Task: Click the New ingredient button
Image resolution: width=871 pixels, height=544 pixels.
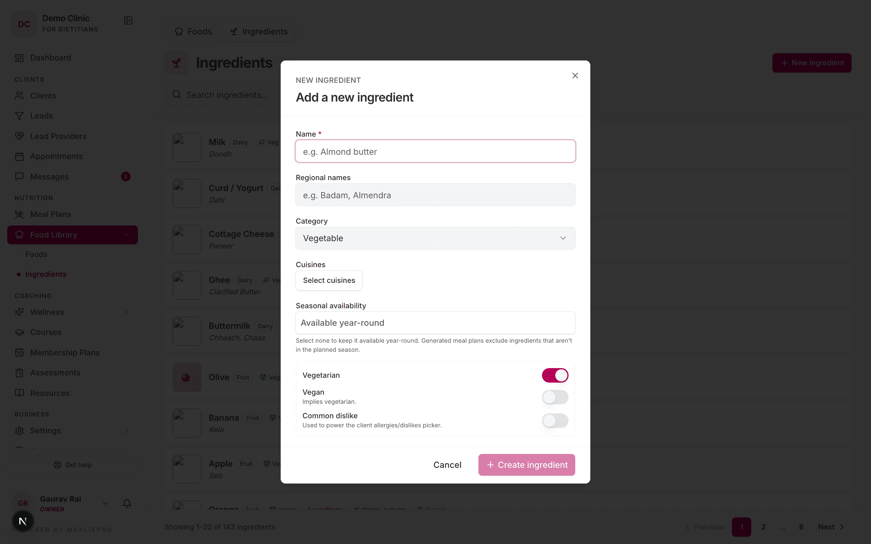Action: coord(812,63)
